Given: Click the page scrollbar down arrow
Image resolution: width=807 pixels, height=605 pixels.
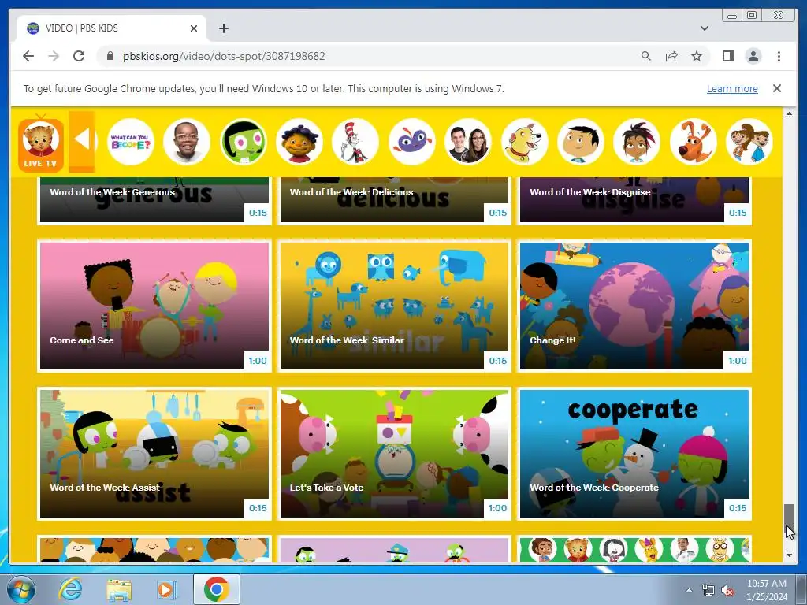Looking at the screenshot, I should (x=789, y=555).
